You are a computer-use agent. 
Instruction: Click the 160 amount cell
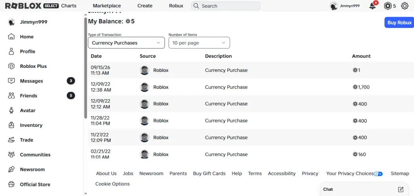click(x=359, y=154)
